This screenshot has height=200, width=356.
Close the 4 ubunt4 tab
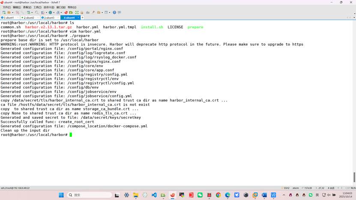pyautogui.click(x=78, y=18)
